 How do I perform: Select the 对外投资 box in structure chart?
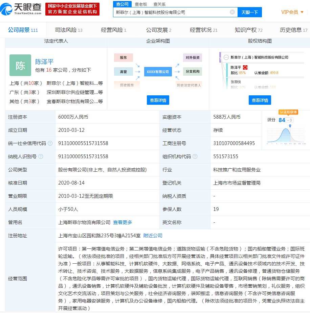[x=193, y=57]
